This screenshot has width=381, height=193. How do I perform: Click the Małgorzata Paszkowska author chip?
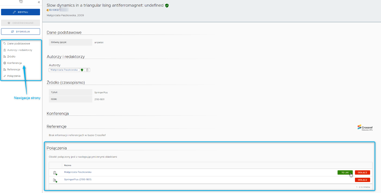coord(64,70)
